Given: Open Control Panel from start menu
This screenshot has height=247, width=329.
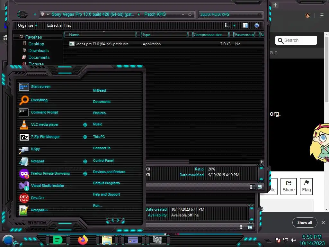Looking at the screenshot, I should tap(103, 160).
